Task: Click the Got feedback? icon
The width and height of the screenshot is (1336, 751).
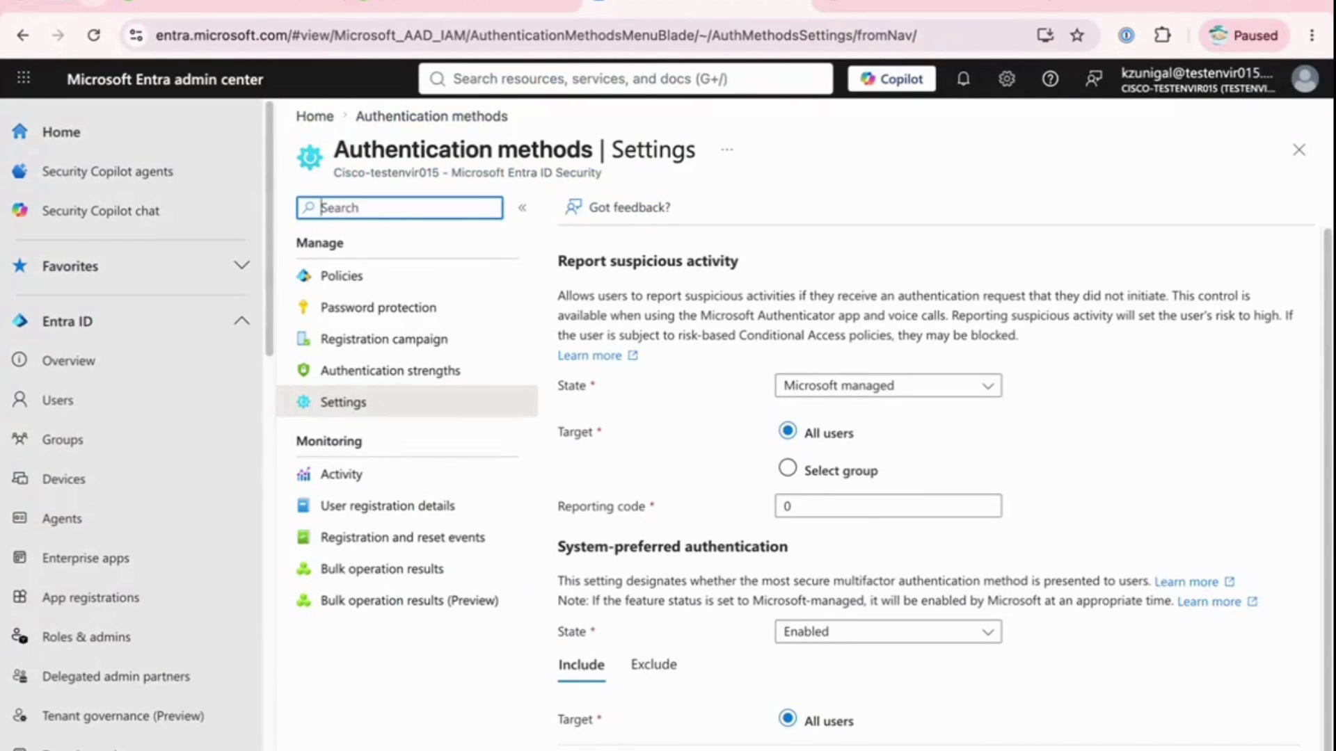Action: pos(573,207)
